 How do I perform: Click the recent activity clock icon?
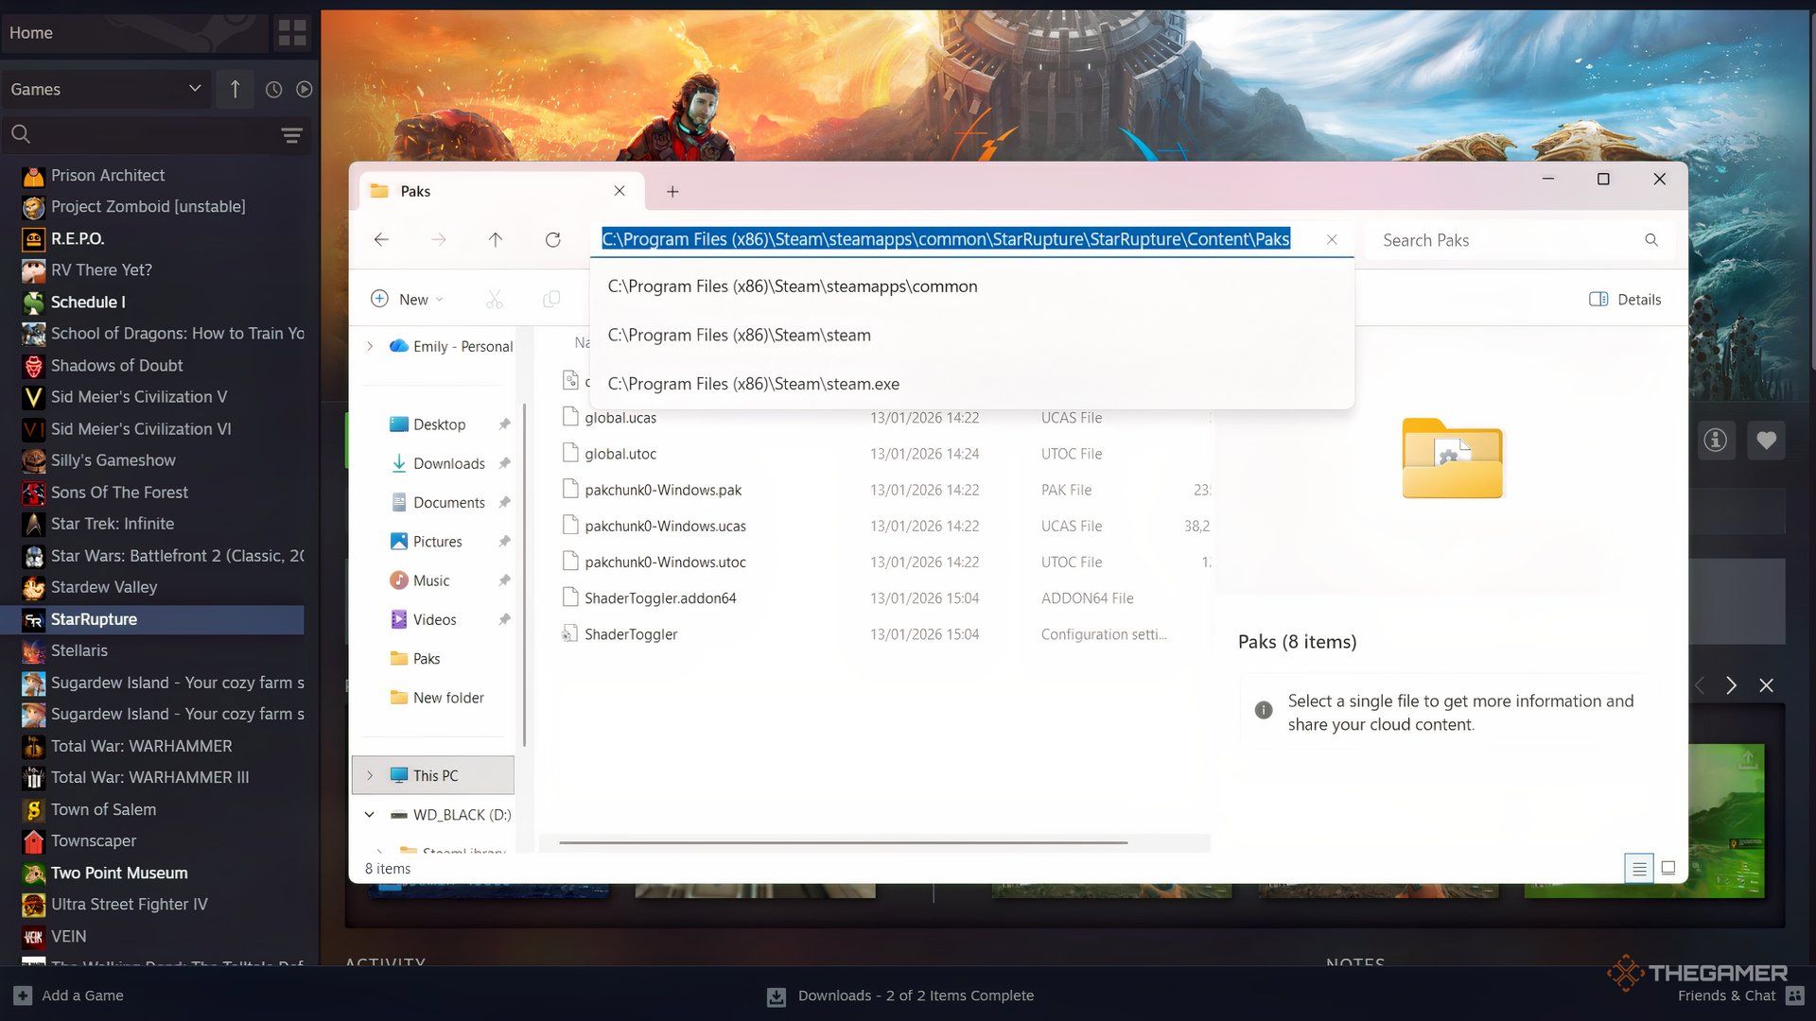[273, 89]
